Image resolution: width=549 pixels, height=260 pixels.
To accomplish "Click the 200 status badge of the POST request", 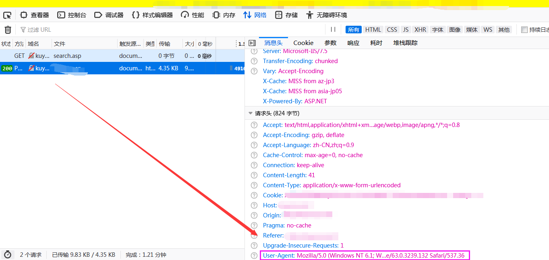I will (x=7, y=68).
